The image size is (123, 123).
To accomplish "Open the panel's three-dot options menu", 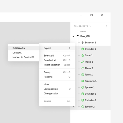I will click(106, 26).
